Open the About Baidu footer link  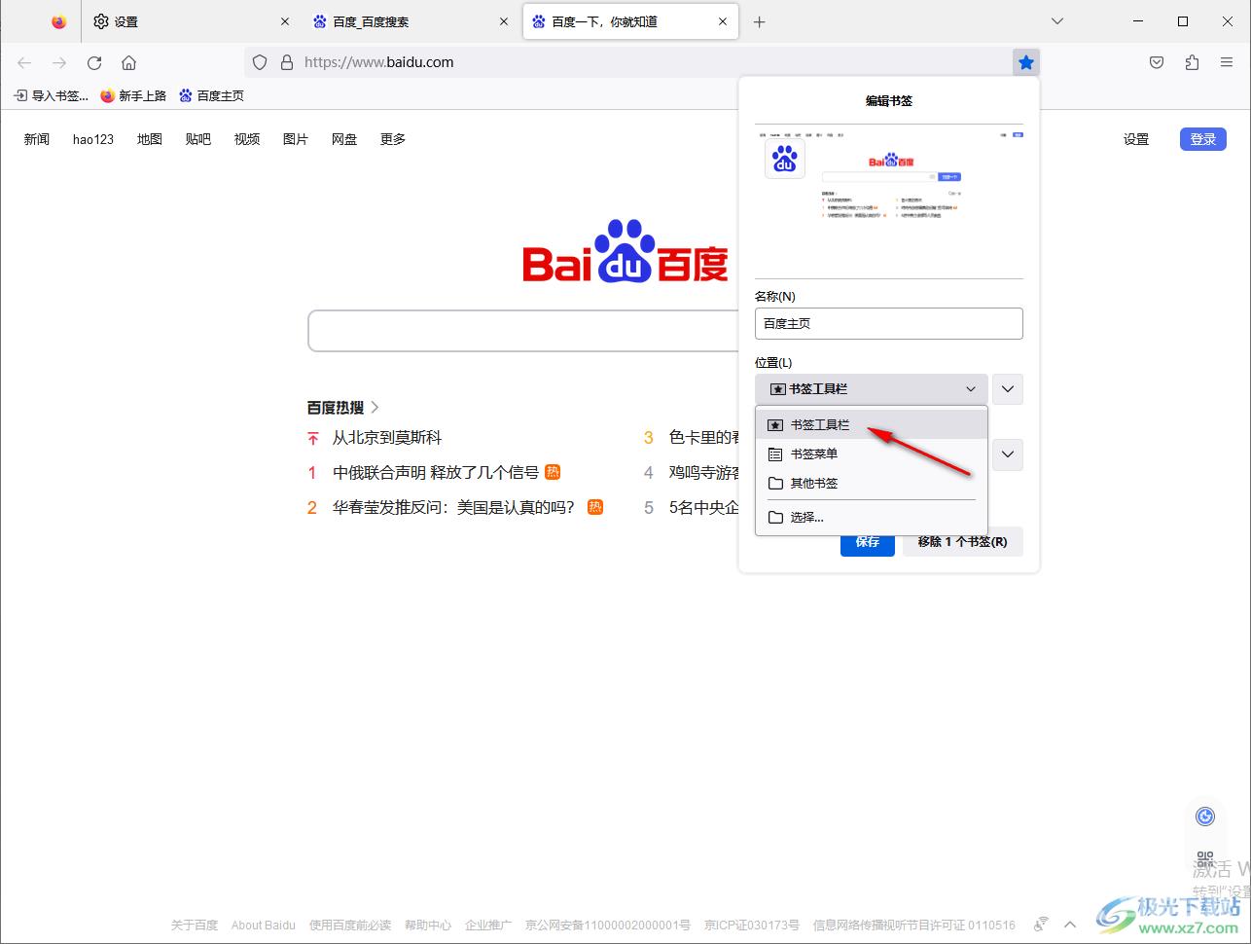[264, 926]
